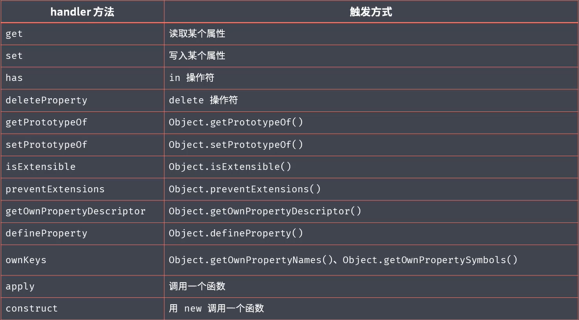Image resolution: width=579 pixels, height=320 pixels.
Task: Click the 'handler 方法' column header
Action: click(x=82, y=12)
